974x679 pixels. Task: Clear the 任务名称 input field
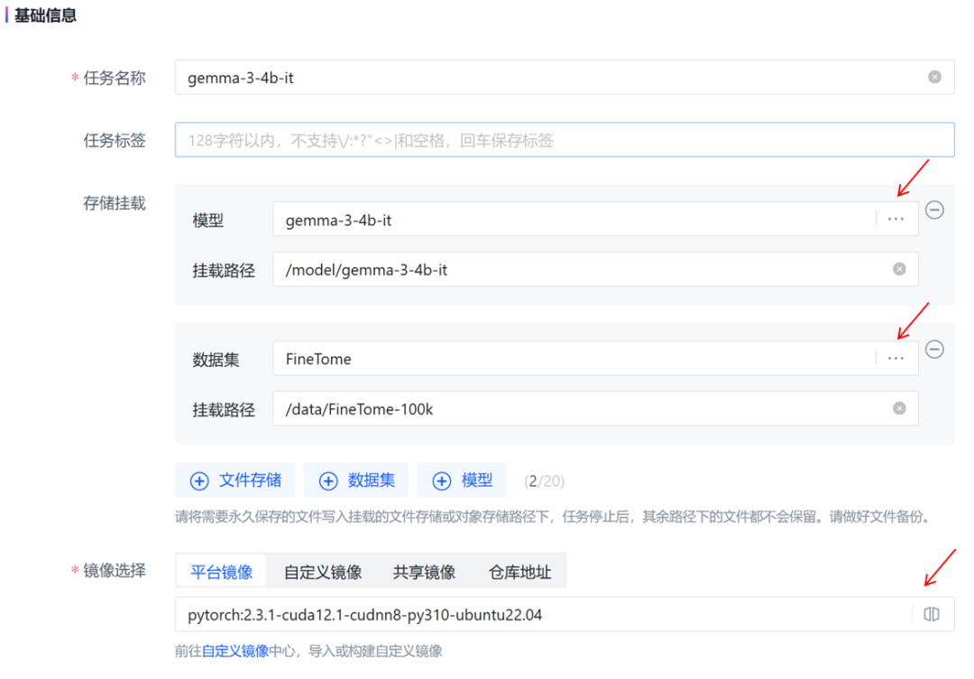933,77
